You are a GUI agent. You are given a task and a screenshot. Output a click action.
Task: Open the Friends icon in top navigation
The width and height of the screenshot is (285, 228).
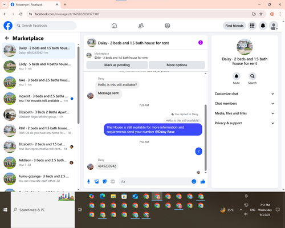coord(141,26)
